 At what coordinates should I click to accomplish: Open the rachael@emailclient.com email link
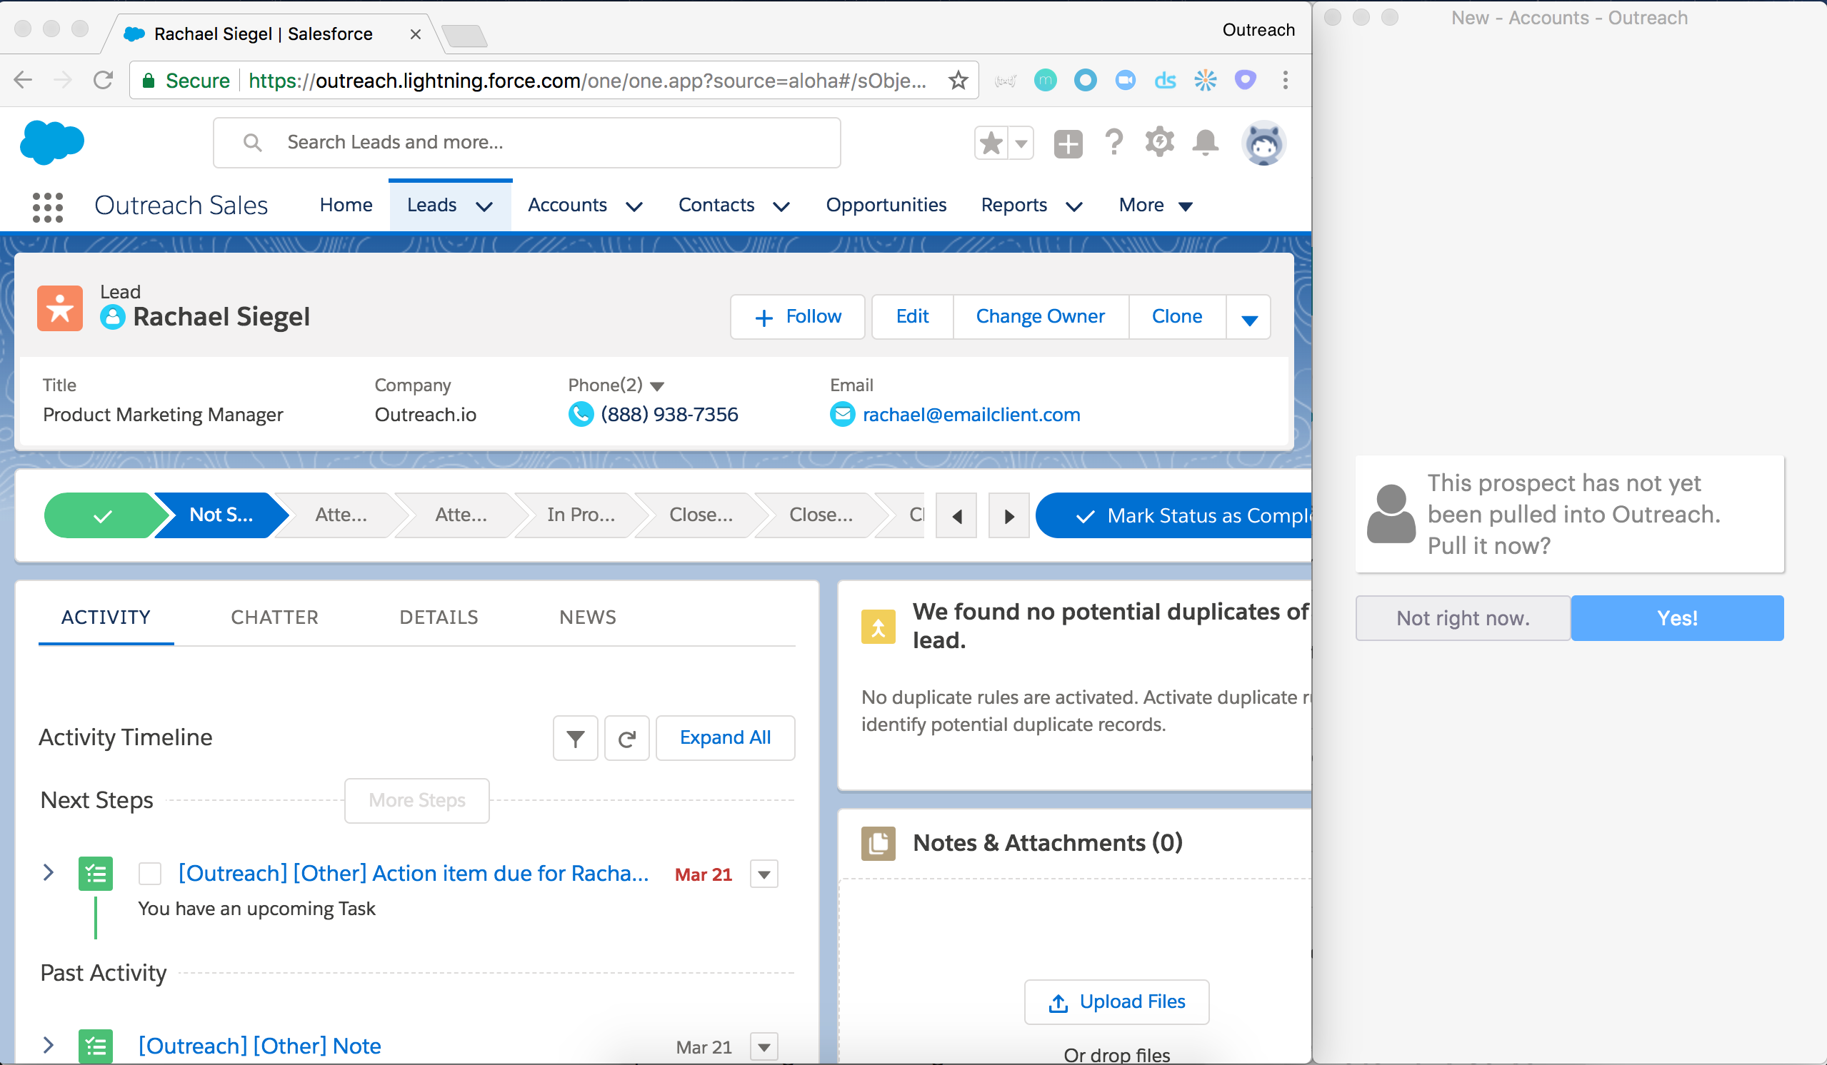point(971,415)
